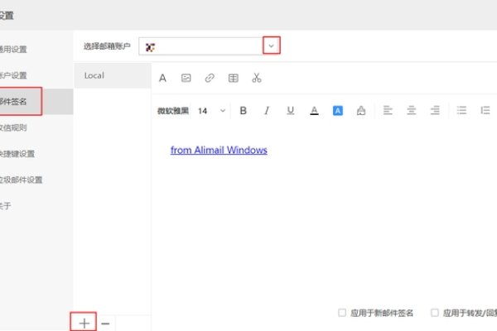Open general settings in sidebar
Screen dimensions: 497x331
(13, 50)
